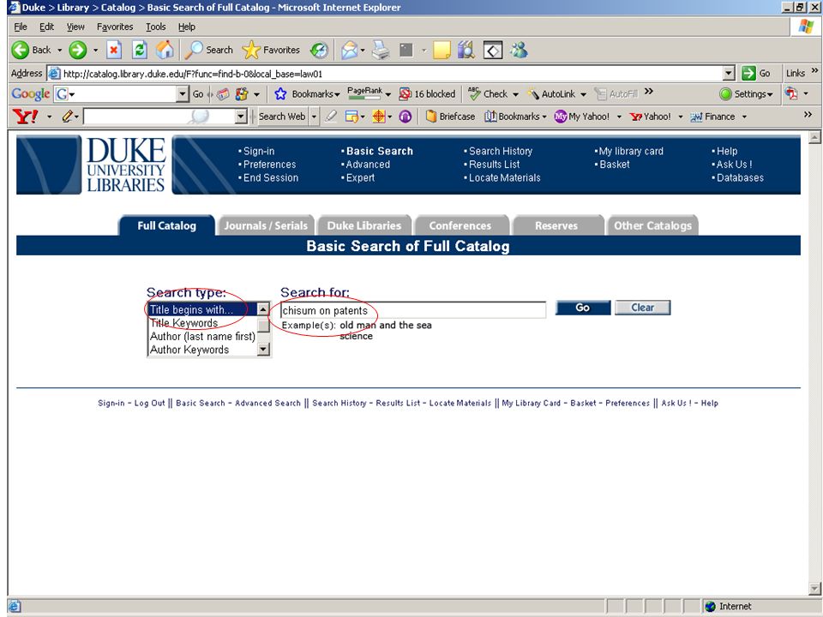Click the Yahoo toolbar pencil icon
This screenshot has height=617, width=823.
(x=68, y=117)
